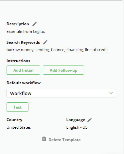Click the English - US language value

coord(77,127)
